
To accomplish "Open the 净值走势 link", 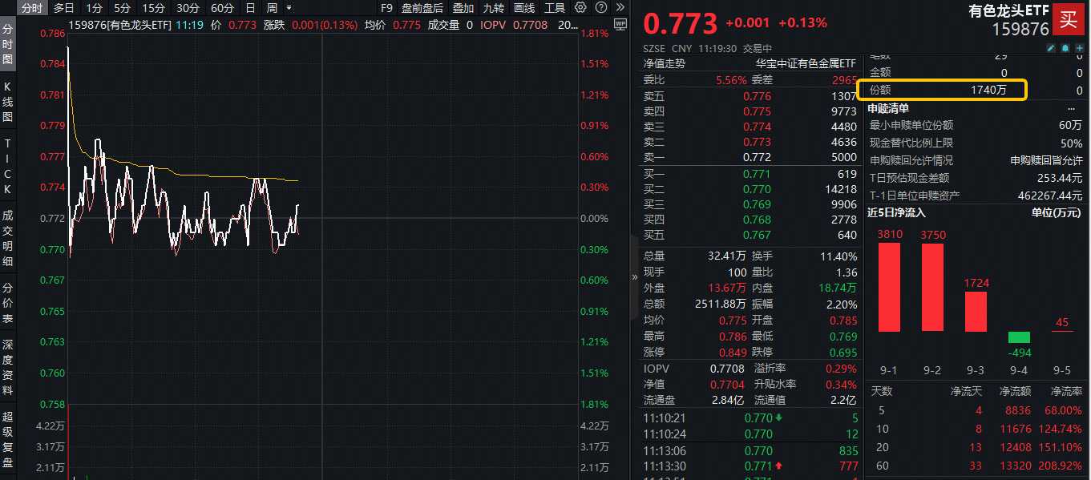I will pyautogui.click(x=665, y=63).
